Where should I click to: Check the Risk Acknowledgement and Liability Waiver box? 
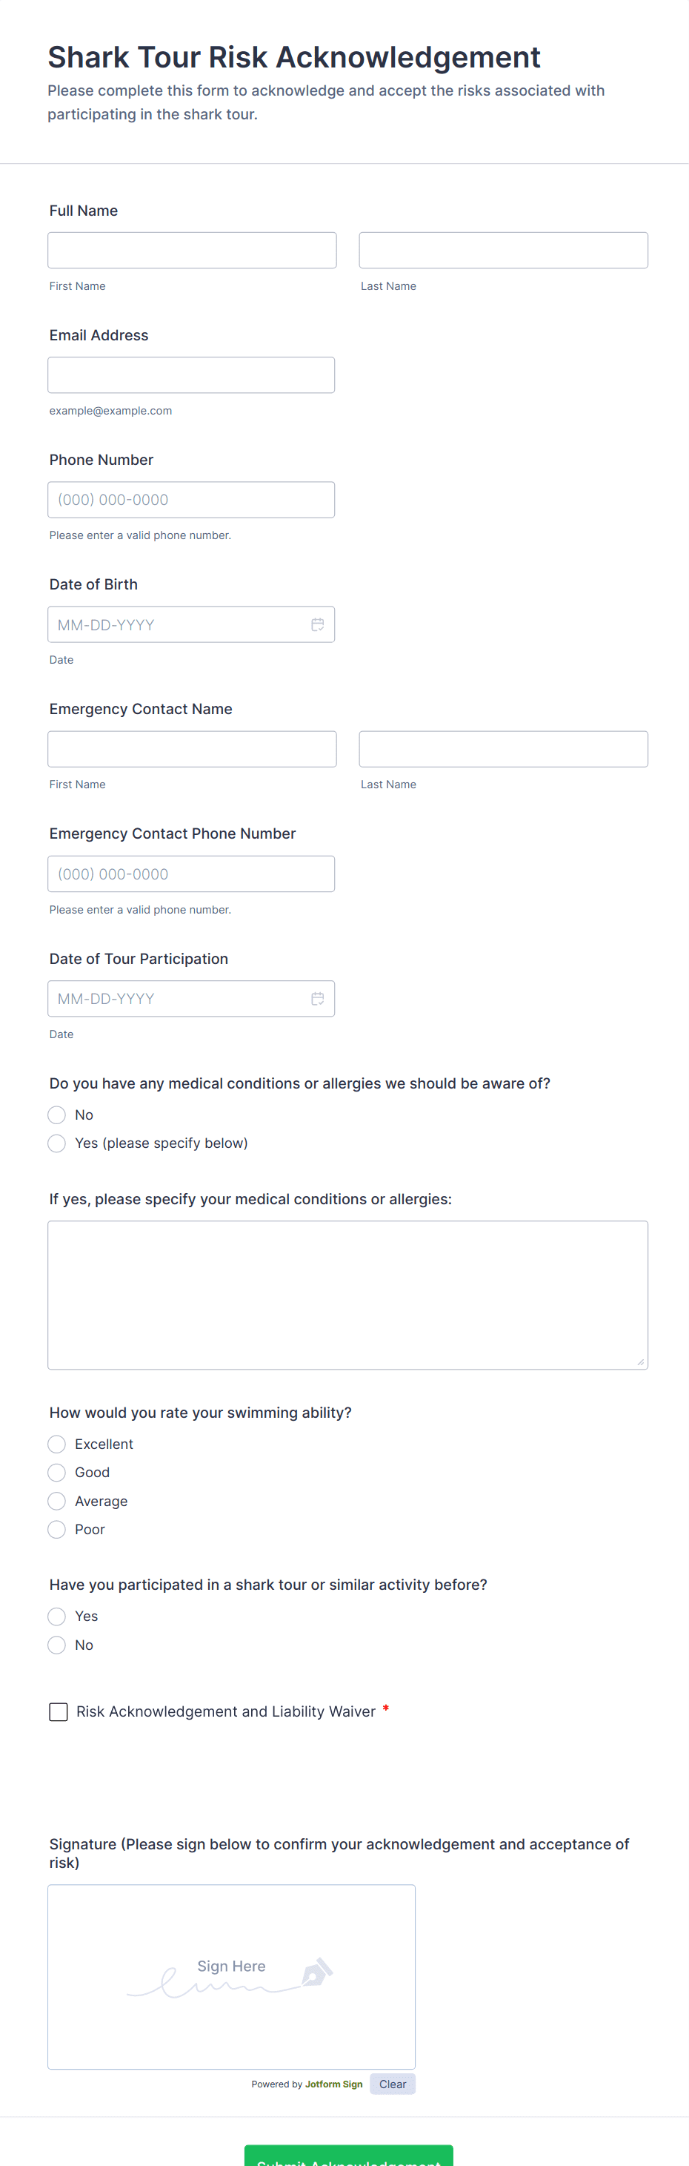[x=58, y=1711]
